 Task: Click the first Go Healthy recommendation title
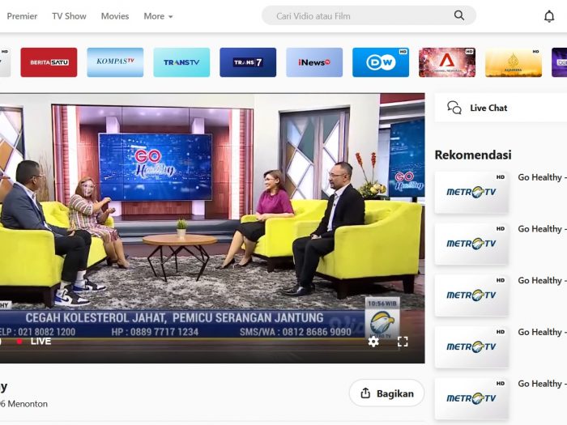tap(542, 177)
